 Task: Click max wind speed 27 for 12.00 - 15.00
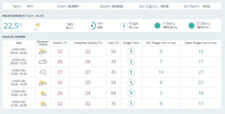(x=201, y=72)
